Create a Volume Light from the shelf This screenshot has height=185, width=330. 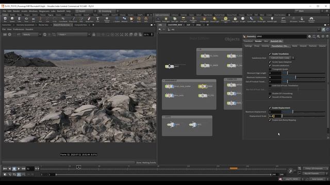[x=204, y=20]
